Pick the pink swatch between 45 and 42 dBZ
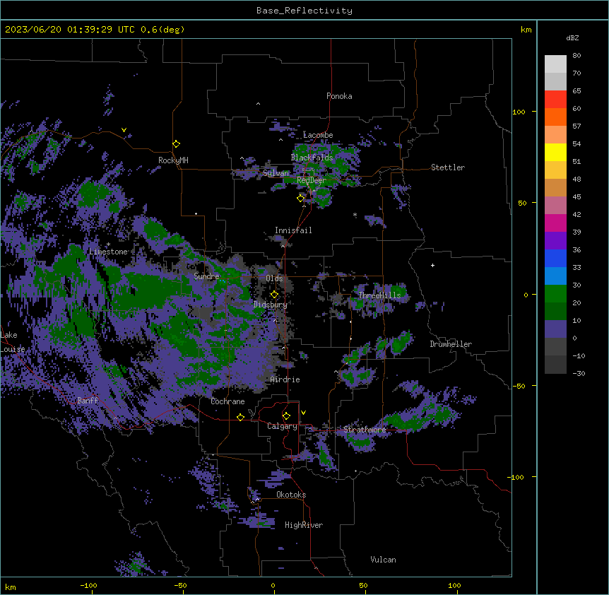The image size is (609, 595). click(555, 205)
